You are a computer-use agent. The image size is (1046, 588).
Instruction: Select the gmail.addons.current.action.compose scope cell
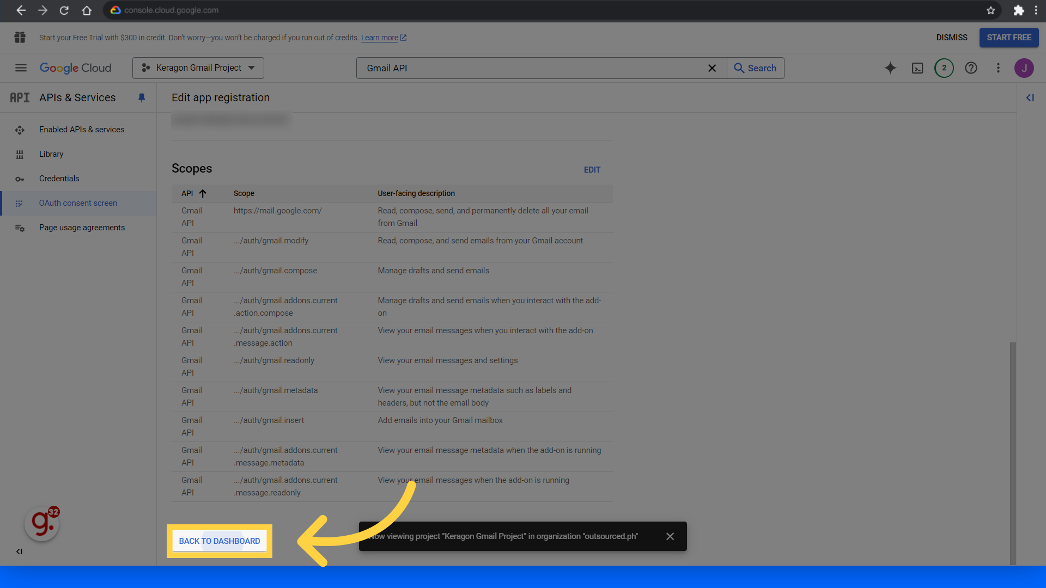tap(285, 307)
